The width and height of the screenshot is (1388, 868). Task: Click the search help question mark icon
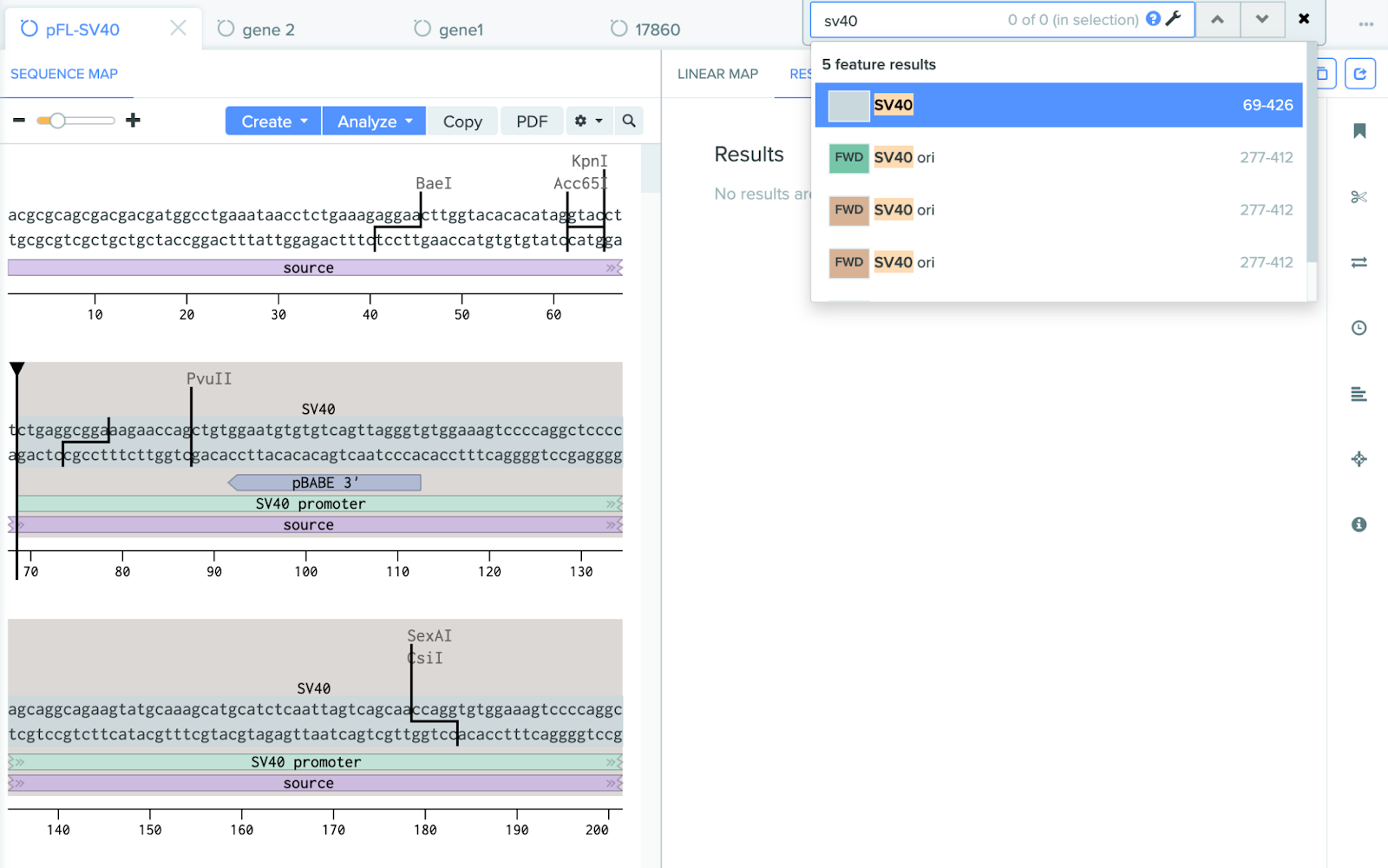[x=1153, y=19]
